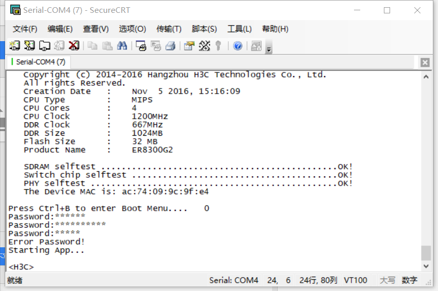Screen dimensions: 438x291
Task: Open the 工具(L) menu
Action: (240, 29)
